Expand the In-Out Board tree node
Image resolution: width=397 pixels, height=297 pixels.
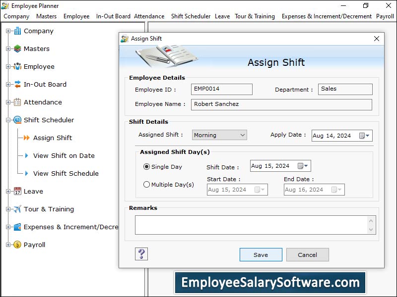coord(8,84)
